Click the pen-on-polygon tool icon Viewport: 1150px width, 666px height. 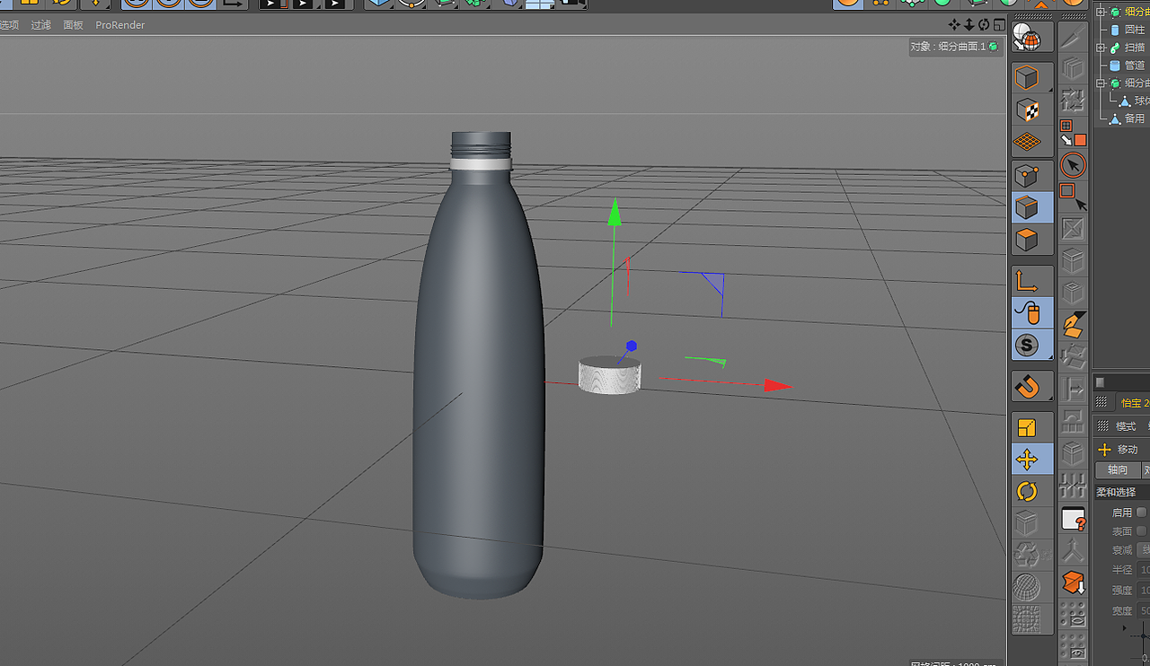(1073, 323)
